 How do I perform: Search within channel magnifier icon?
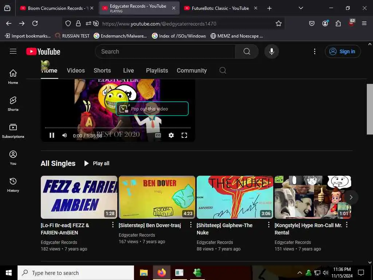[223, 70]
